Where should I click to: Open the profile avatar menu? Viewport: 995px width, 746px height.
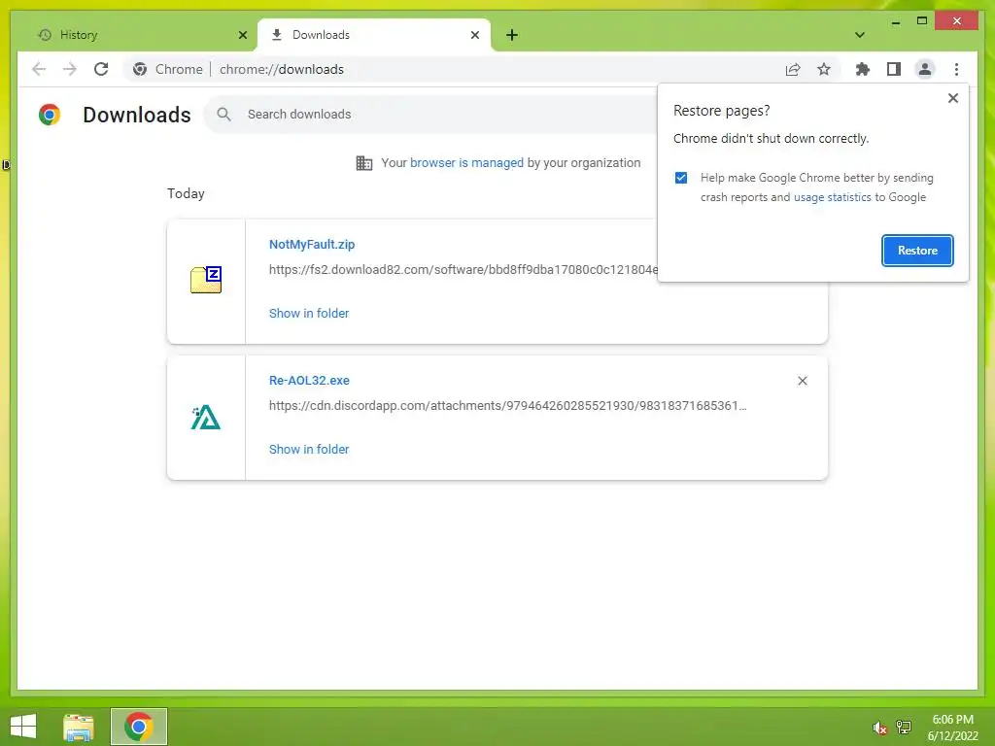(x=925, y=69)
